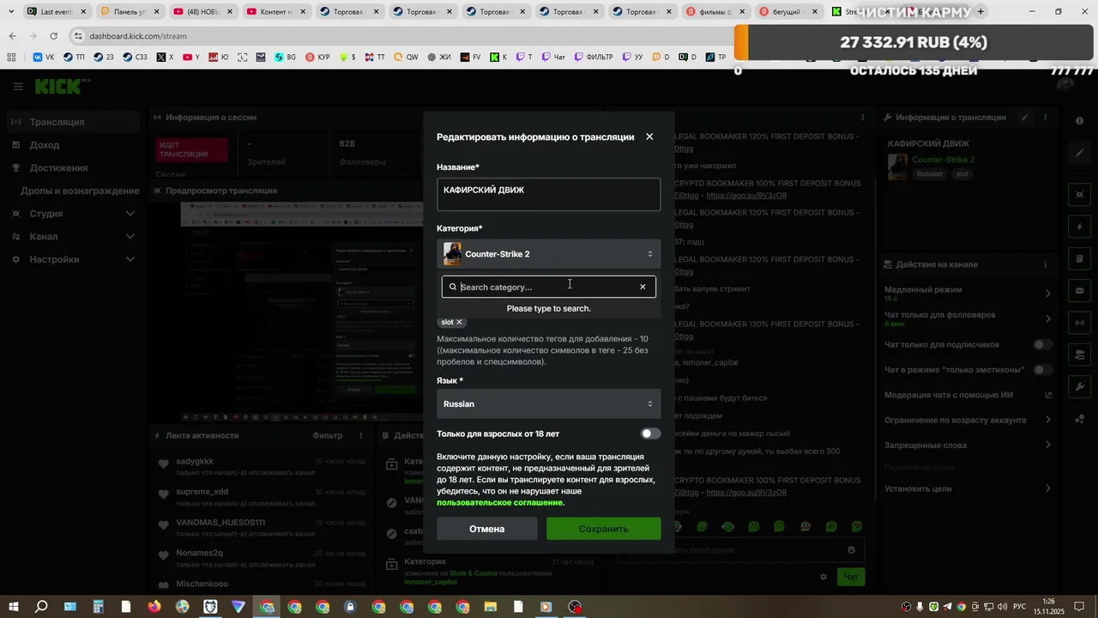Open the browser apps grid icon
The image size is (1098, 618).
[11, 57]
